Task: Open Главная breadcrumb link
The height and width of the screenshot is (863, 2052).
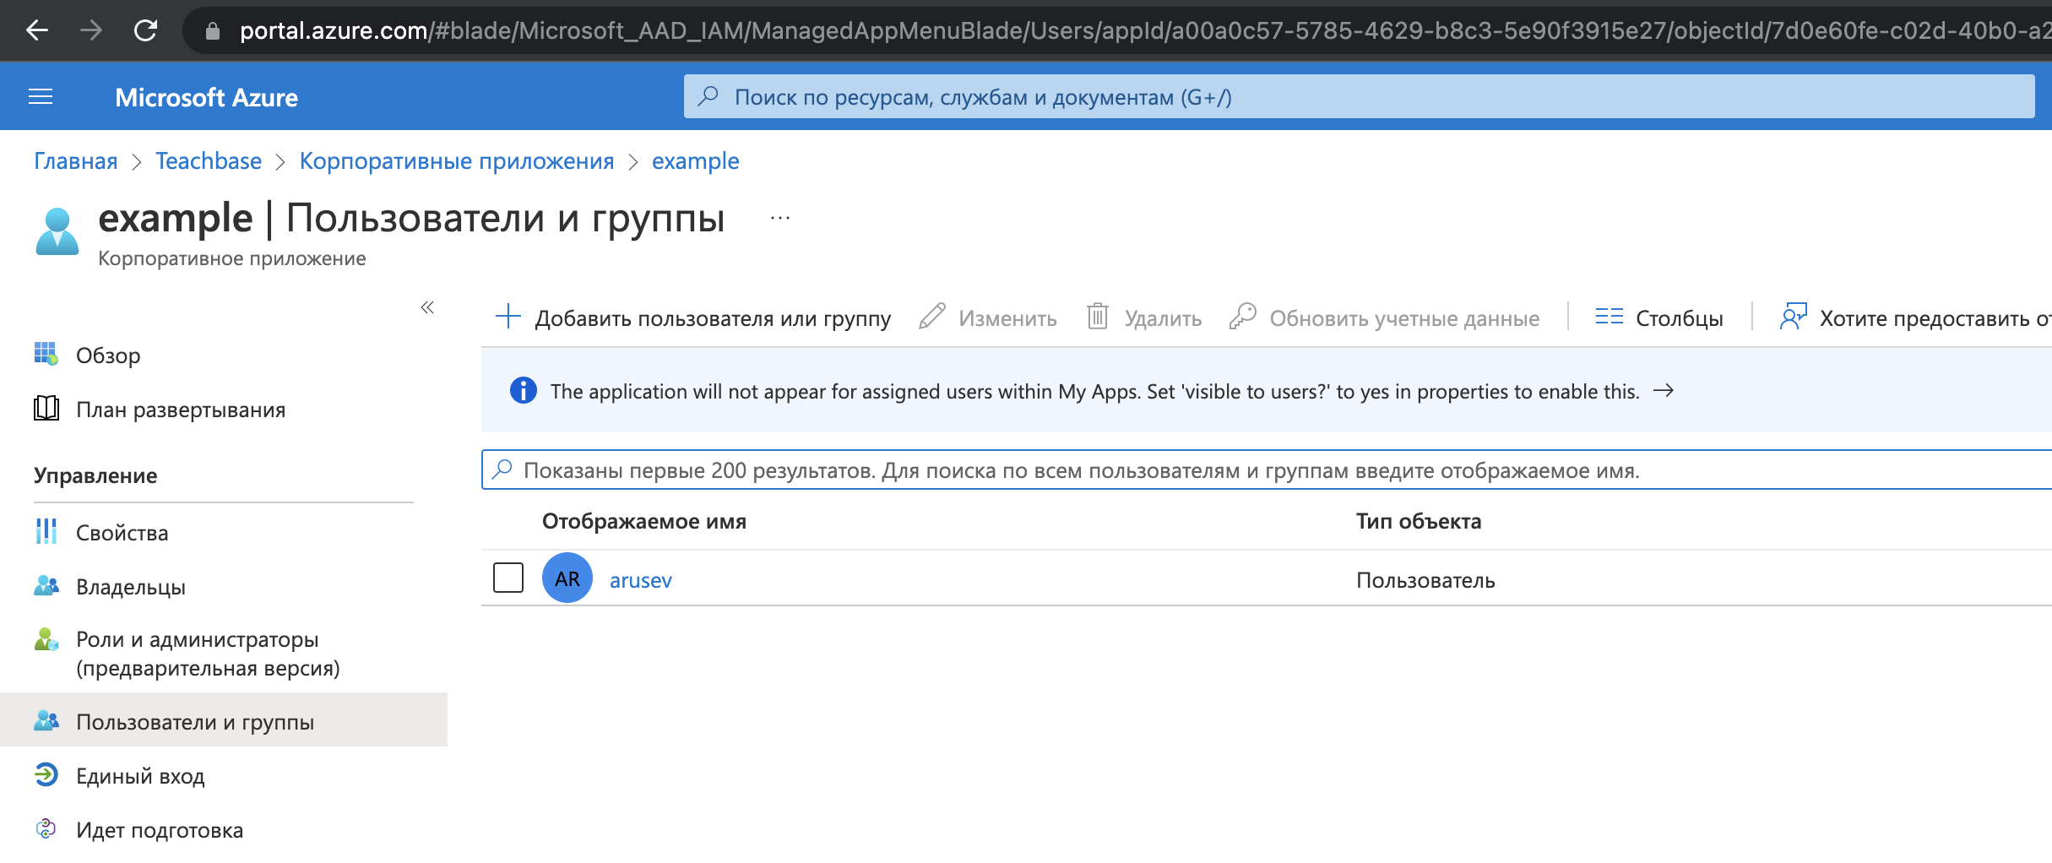Action: 76,160
